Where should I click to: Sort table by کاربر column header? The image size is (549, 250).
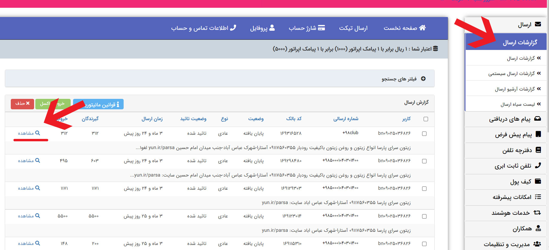406,119
